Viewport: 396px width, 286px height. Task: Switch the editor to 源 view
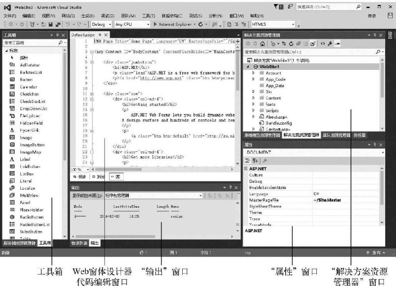(116, 177)
